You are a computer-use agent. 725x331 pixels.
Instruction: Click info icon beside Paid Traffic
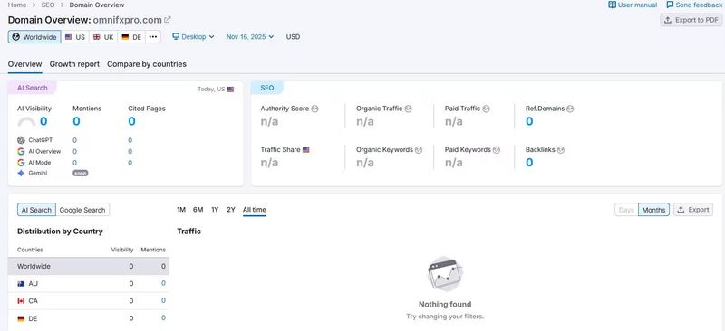(486, 109)
